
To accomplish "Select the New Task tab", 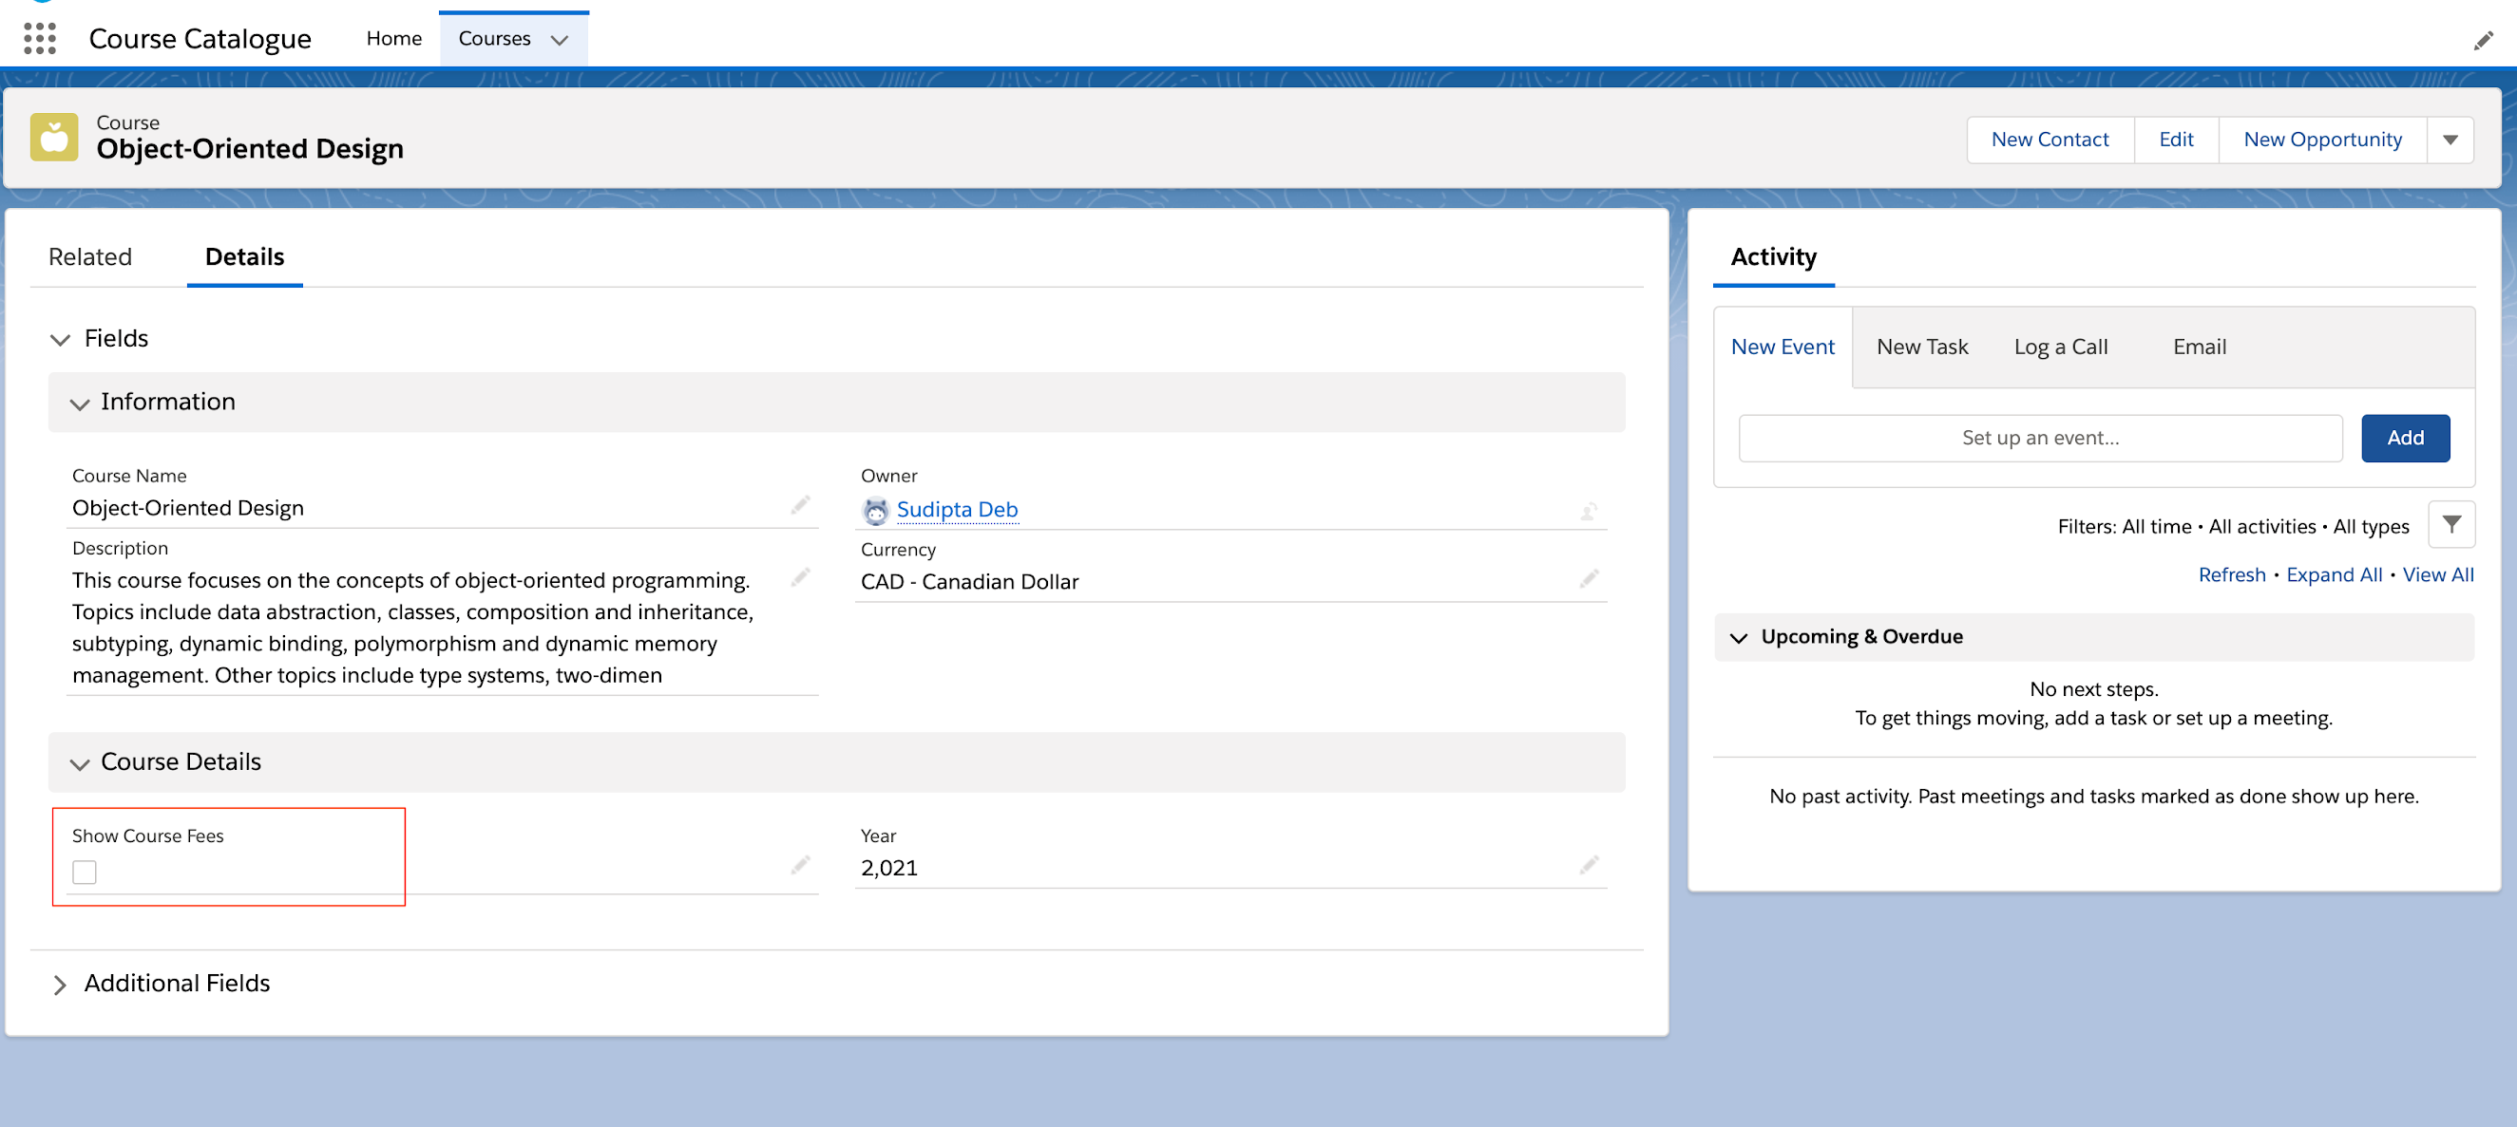I will [1921, 347].
